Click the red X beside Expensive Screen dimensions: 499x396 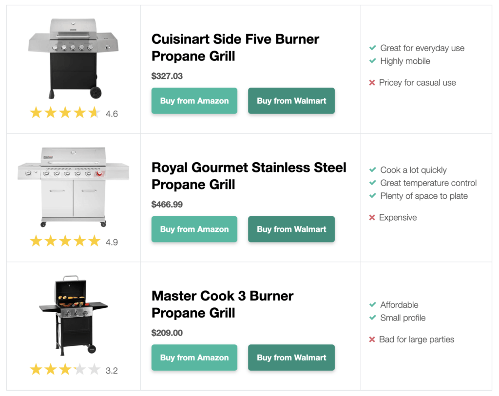click(x=372, y=218)
